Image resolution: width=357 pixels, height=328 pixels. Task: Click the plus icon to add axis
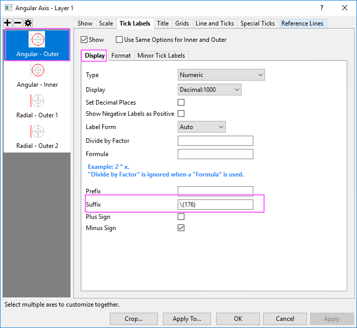tap(8, 23)
